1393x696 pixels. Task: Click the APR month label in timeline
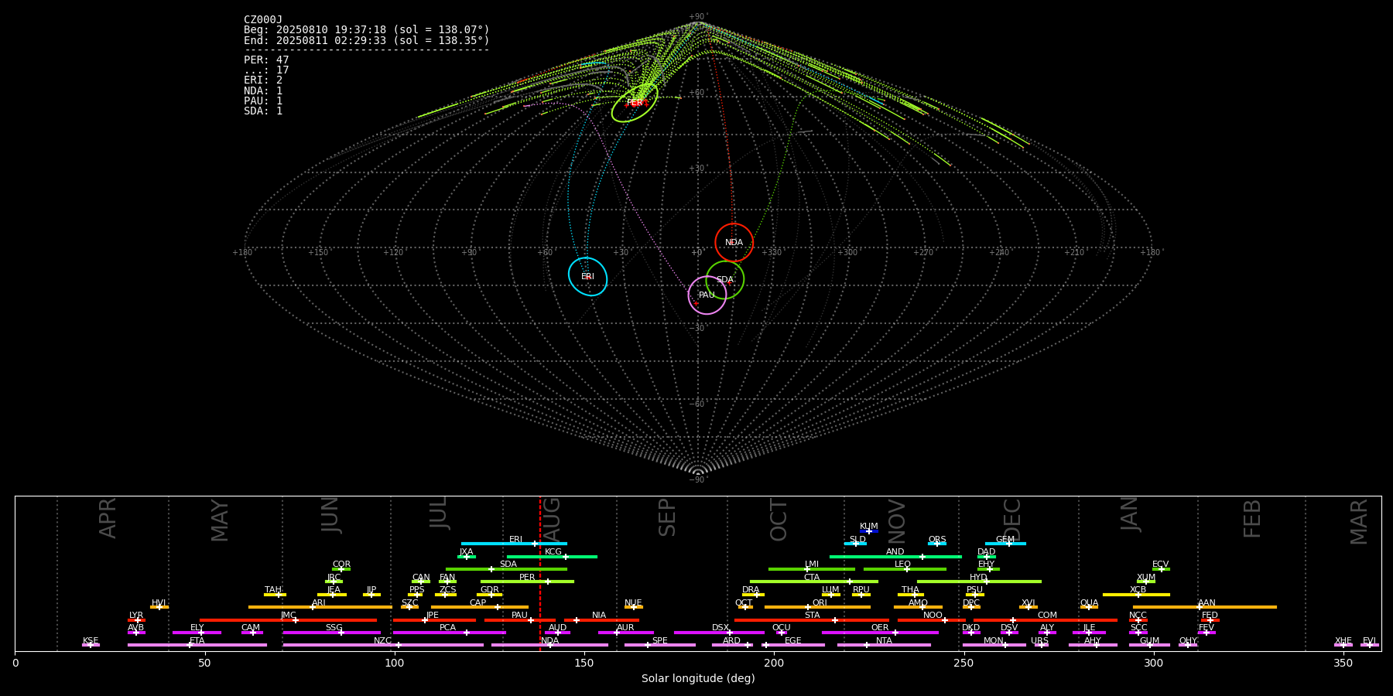[x=108, y=518]
